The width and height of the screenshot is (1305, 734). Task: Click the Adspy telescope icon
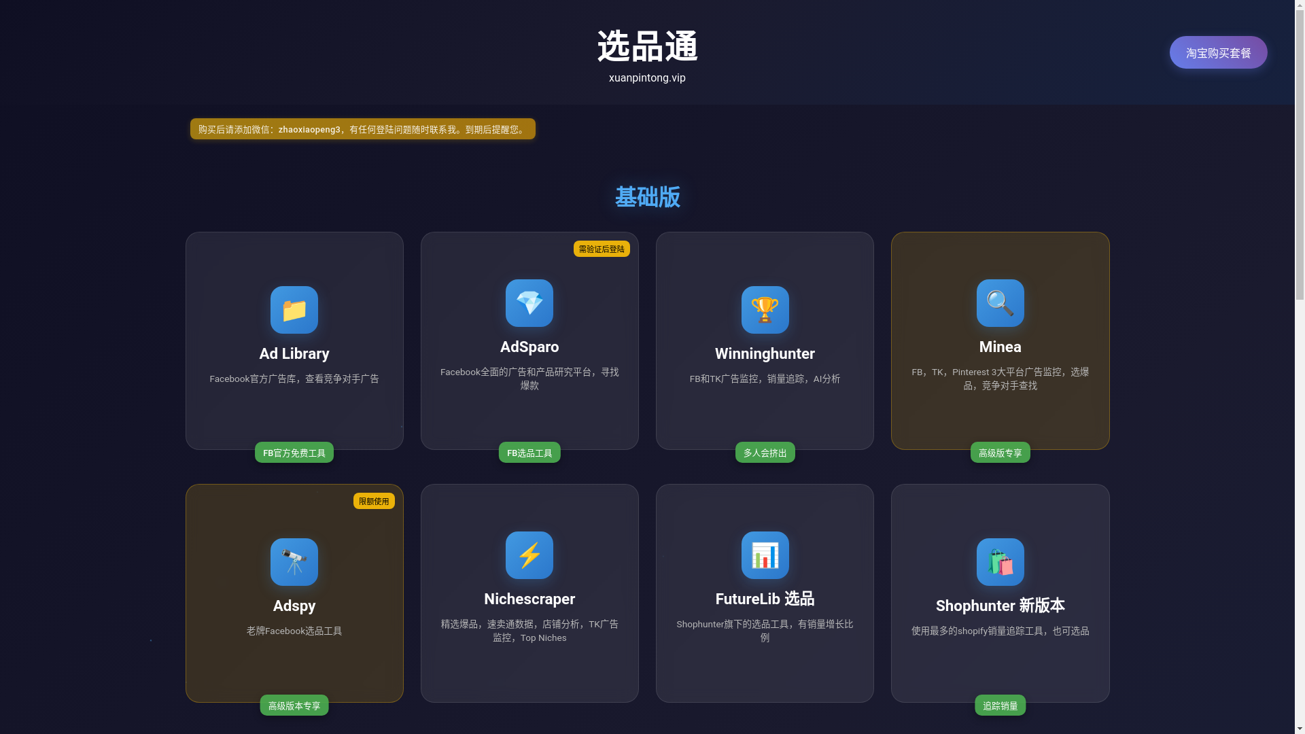tap(294, 562)
